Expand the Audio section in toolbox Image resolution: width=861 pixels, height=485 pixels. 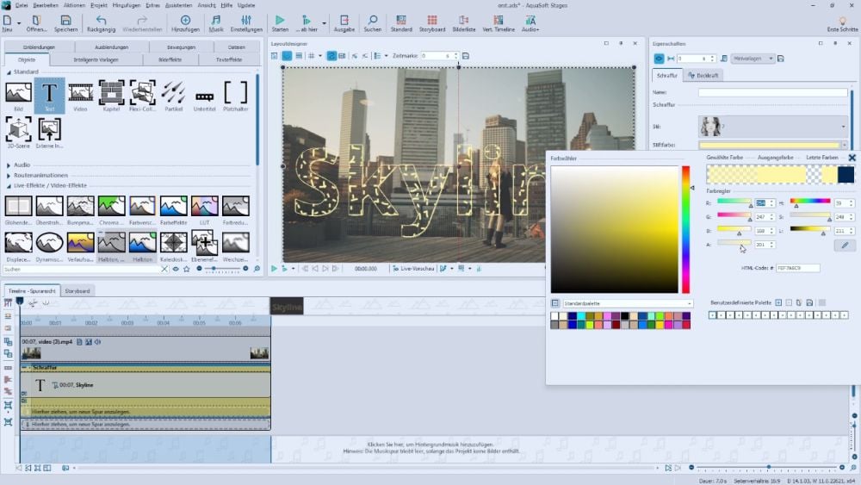22,165
